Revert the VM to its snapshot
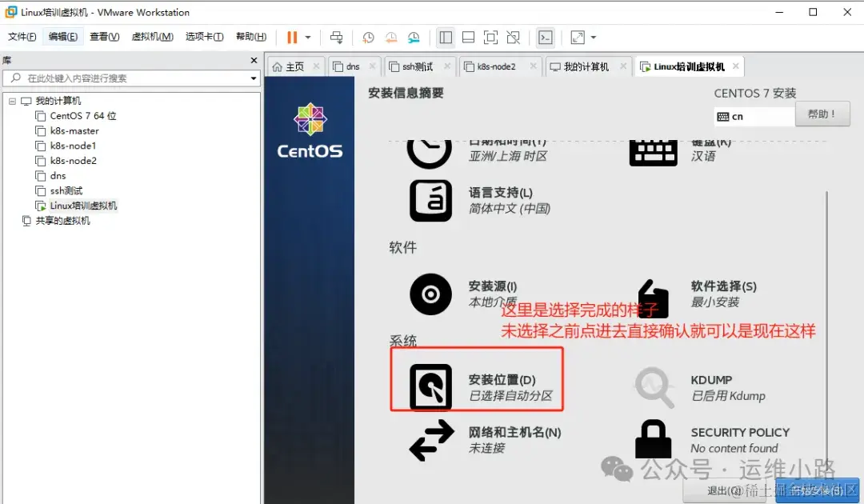Screen dimensions: 864x504 click(x=391, y=37)
